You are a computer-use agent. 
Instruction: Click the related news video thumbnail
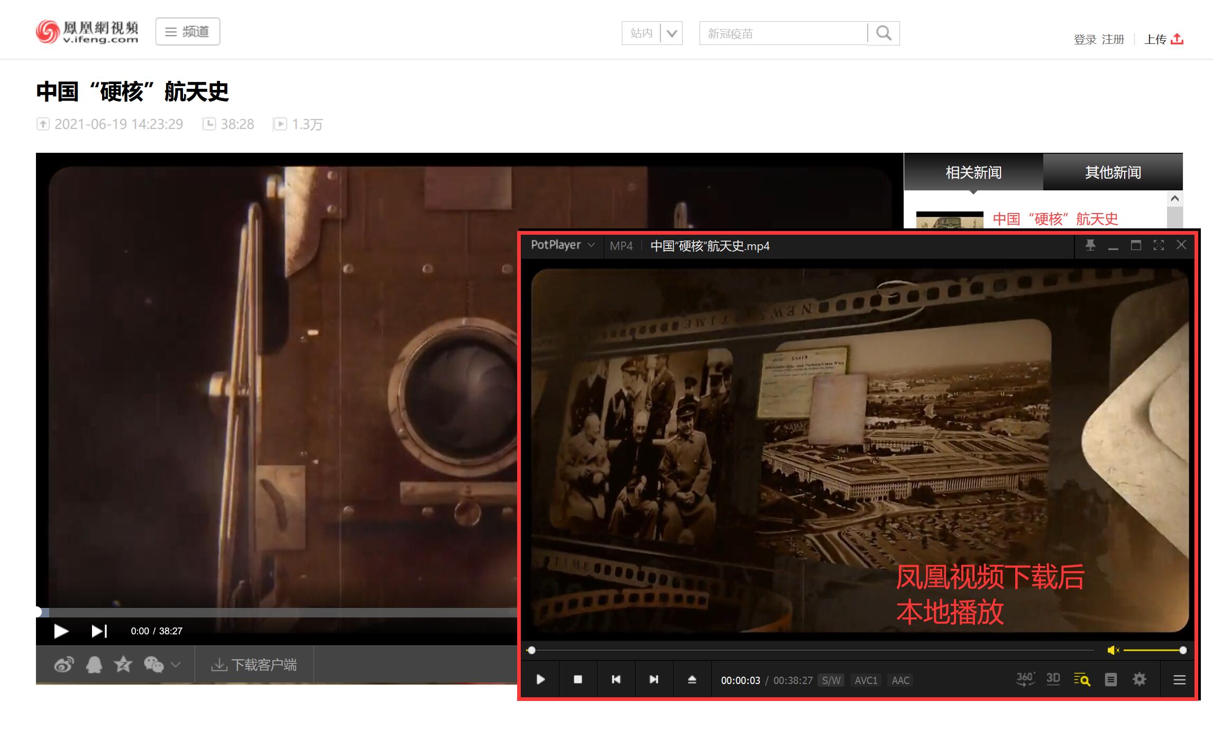(x=950, y=220)
